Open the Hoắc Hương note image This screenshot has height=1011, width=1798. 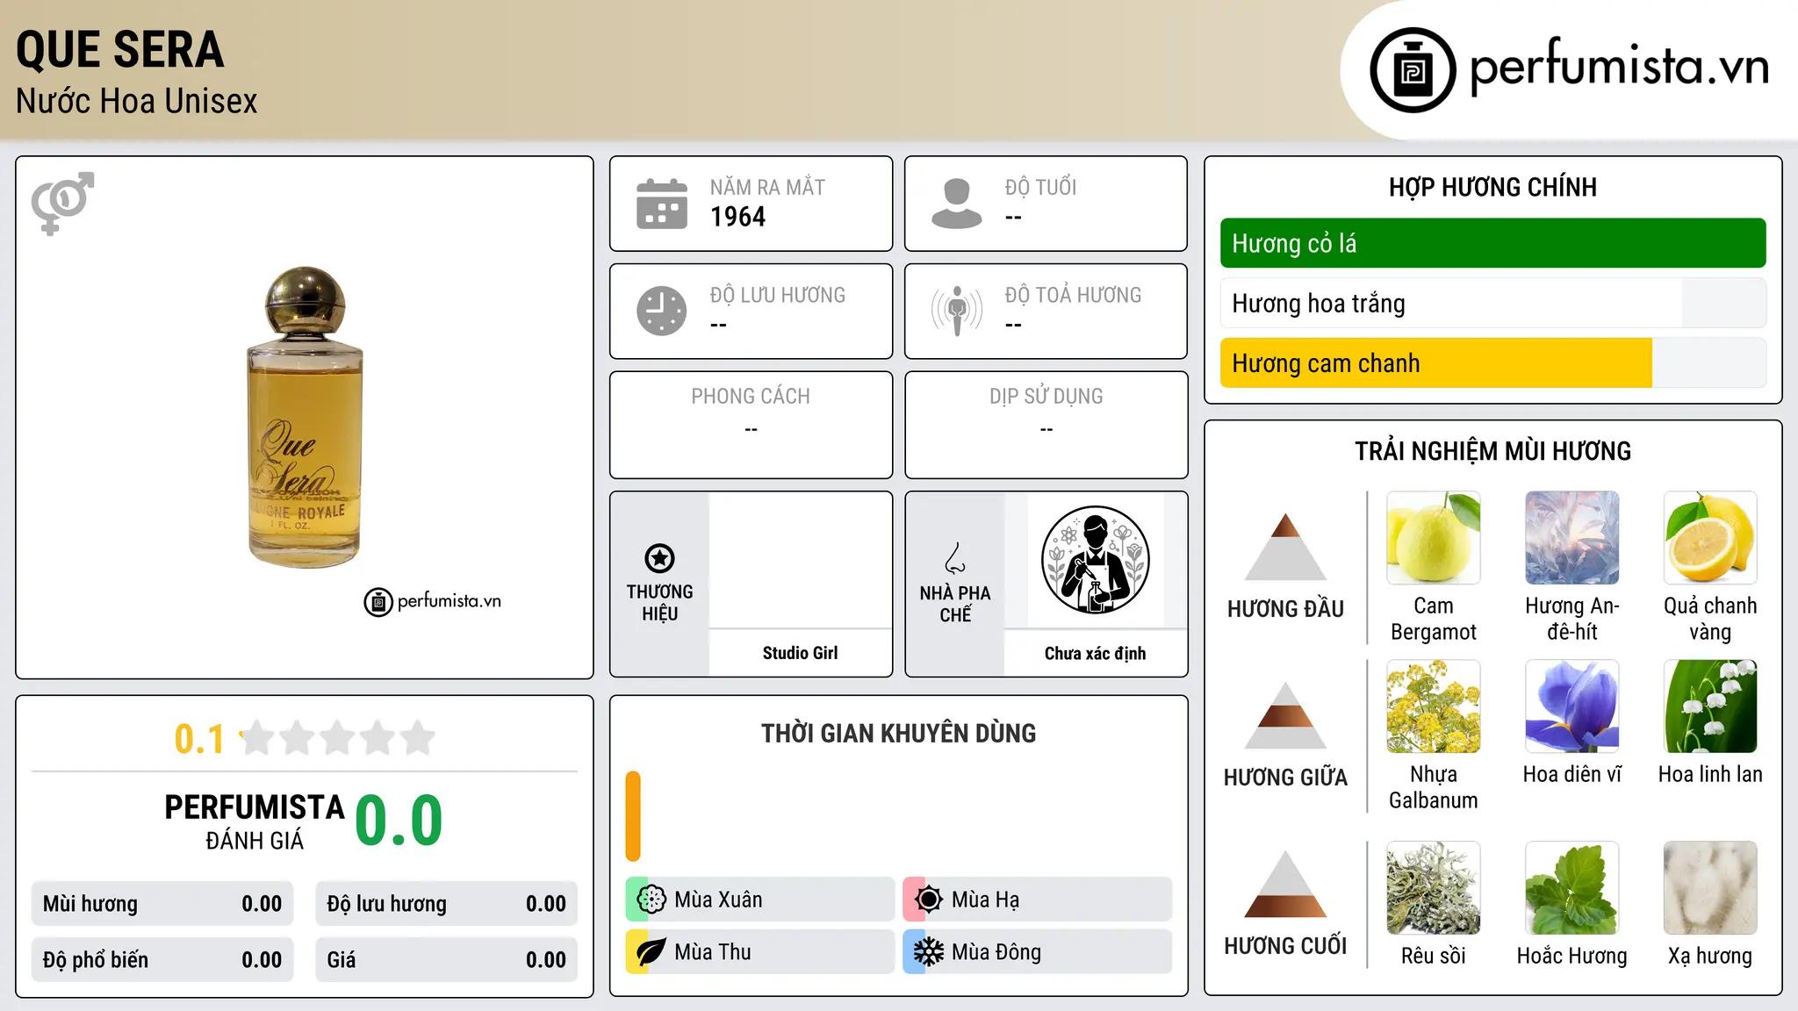1572,888
